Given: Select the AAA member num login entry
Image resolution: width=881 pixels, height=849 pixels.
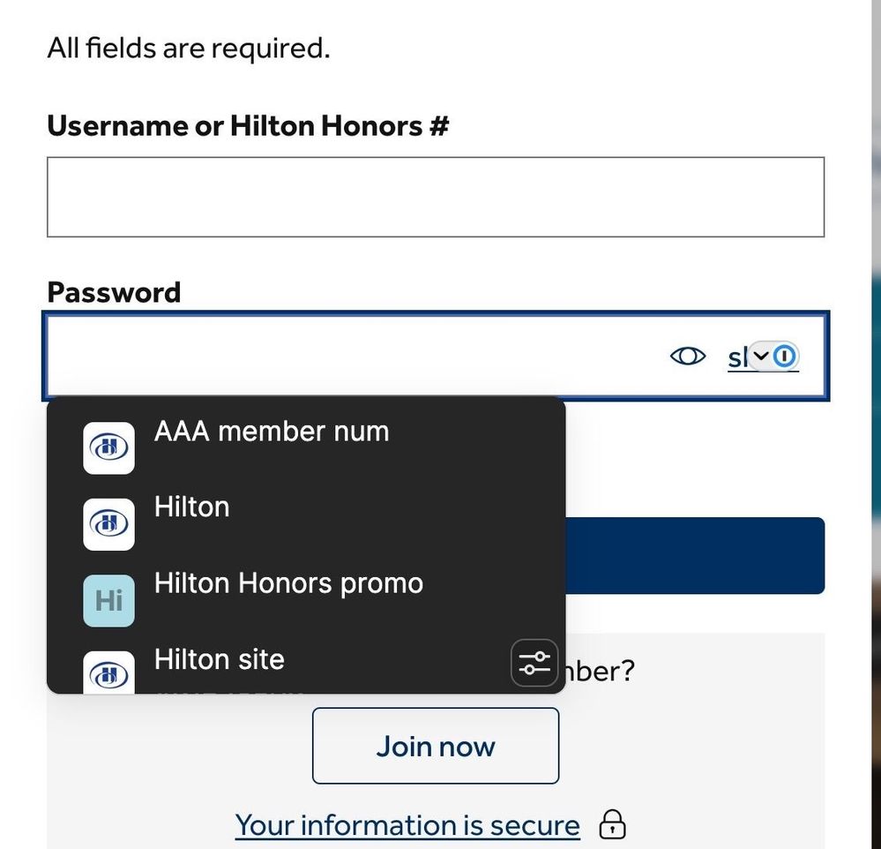Looking at the screenshot, I should tap(272, 432).
